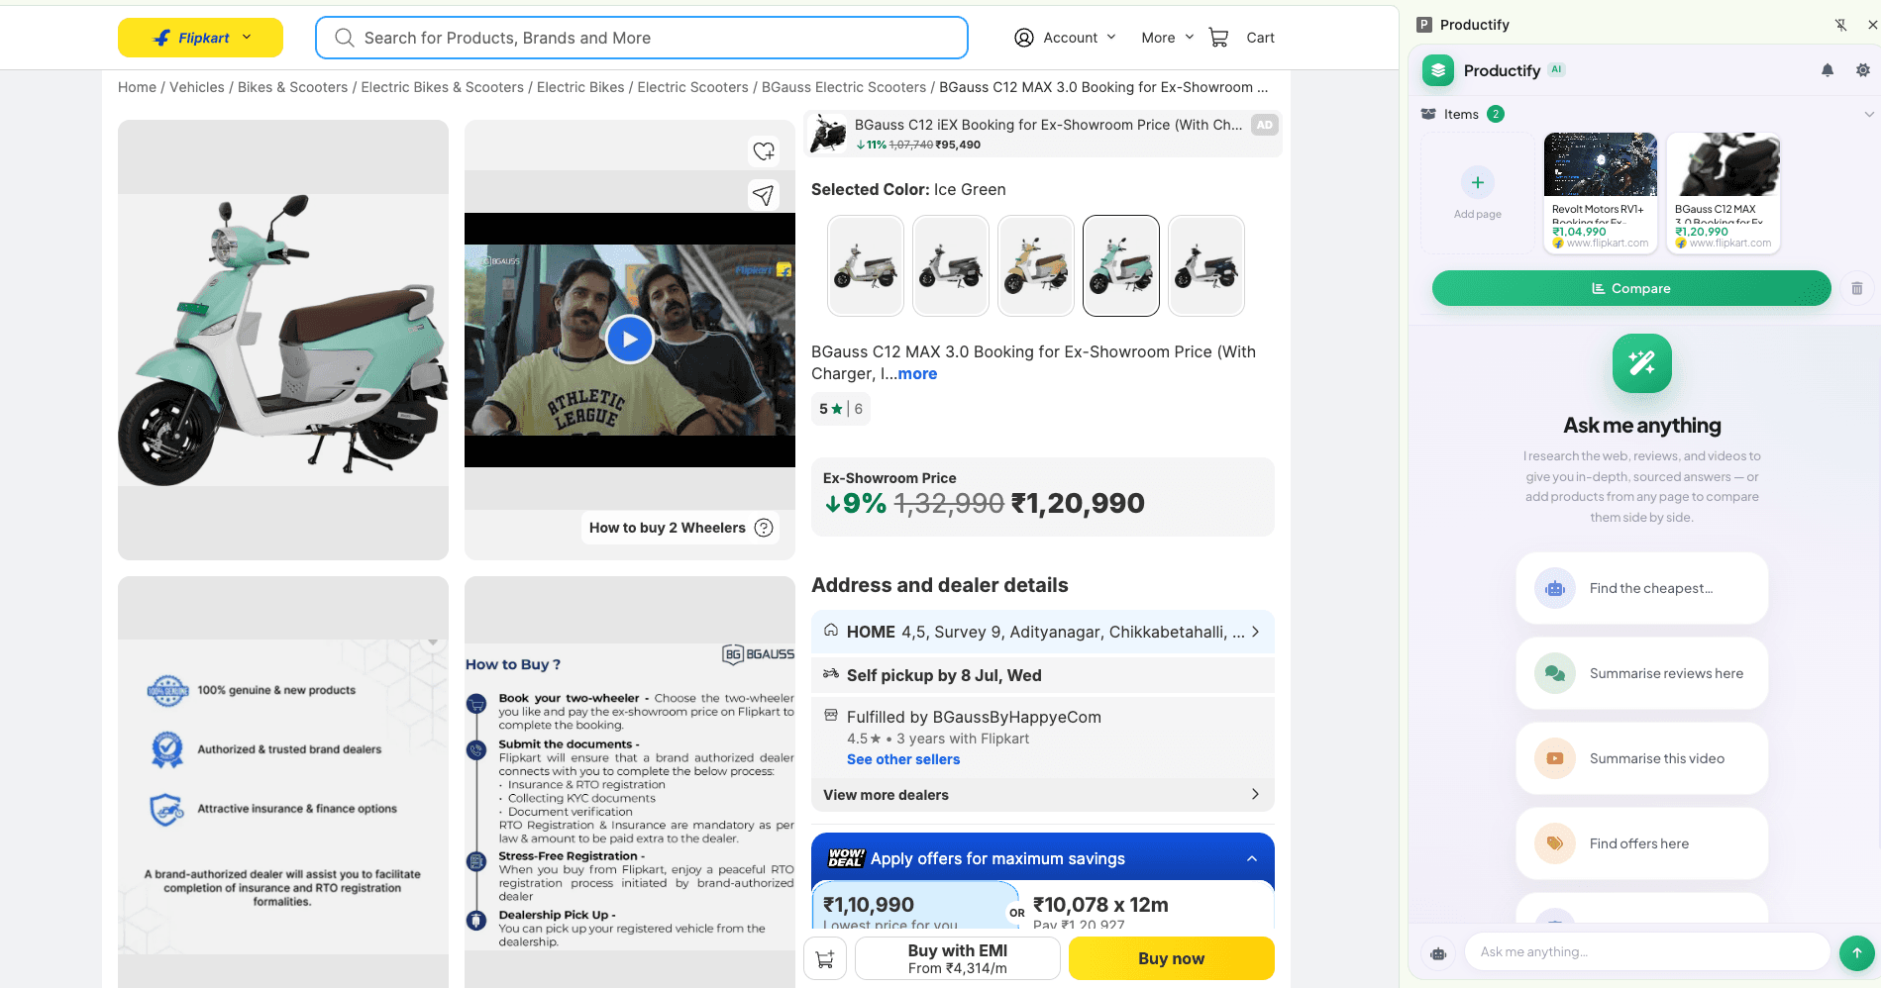Image resolution: width=1881 pixels, height=988 pixels.
Task: Select the ₹10,078 x 12m EMI option
Action: point(1147,907)
